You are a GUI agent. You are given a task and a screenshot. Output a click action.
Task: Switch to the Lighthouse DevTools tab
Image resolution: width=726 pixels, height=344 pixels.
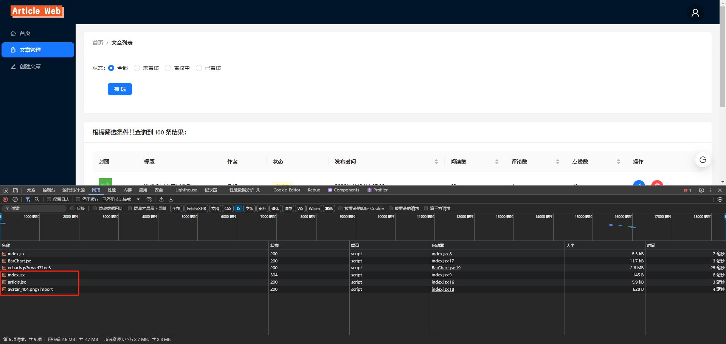(x=186, y=190)
